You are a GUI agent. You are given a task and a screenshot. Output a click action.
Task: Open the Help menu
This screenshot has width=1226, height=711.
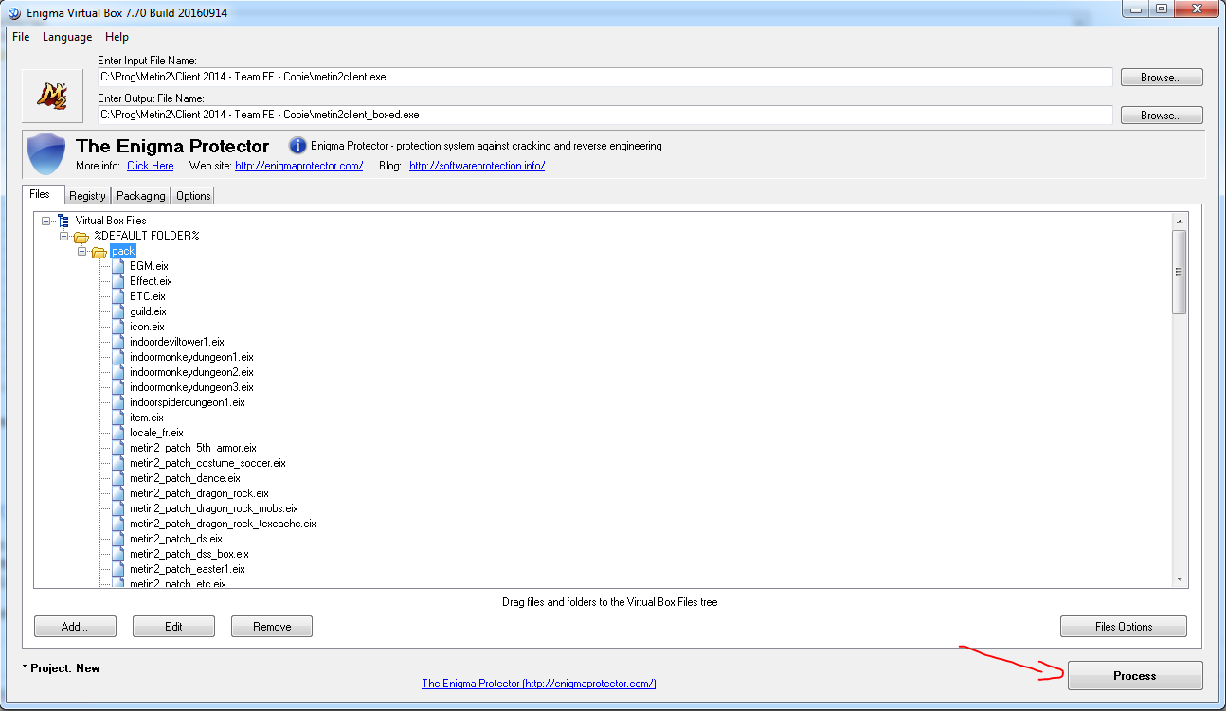coord(117,37)
